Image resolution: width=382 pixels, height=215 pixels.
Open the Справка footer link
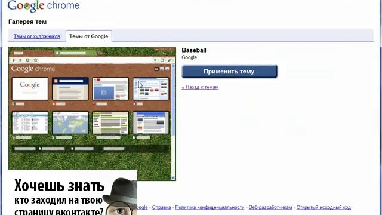[x=161, y=207]
